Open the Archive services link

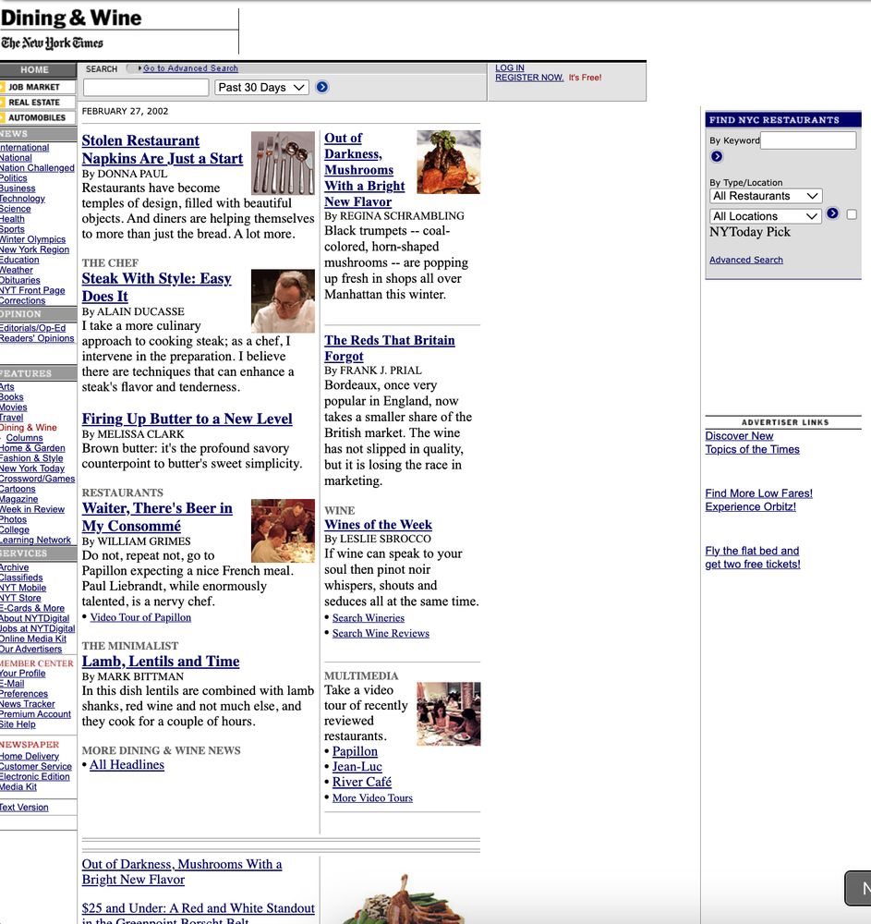(x=14, y=567)
